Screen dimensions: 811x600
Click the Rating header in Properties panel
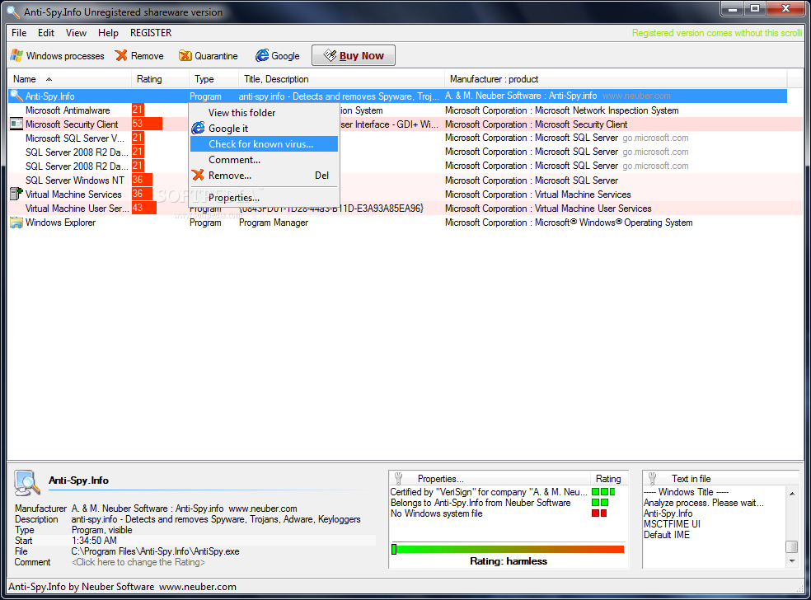coord(608,479)
